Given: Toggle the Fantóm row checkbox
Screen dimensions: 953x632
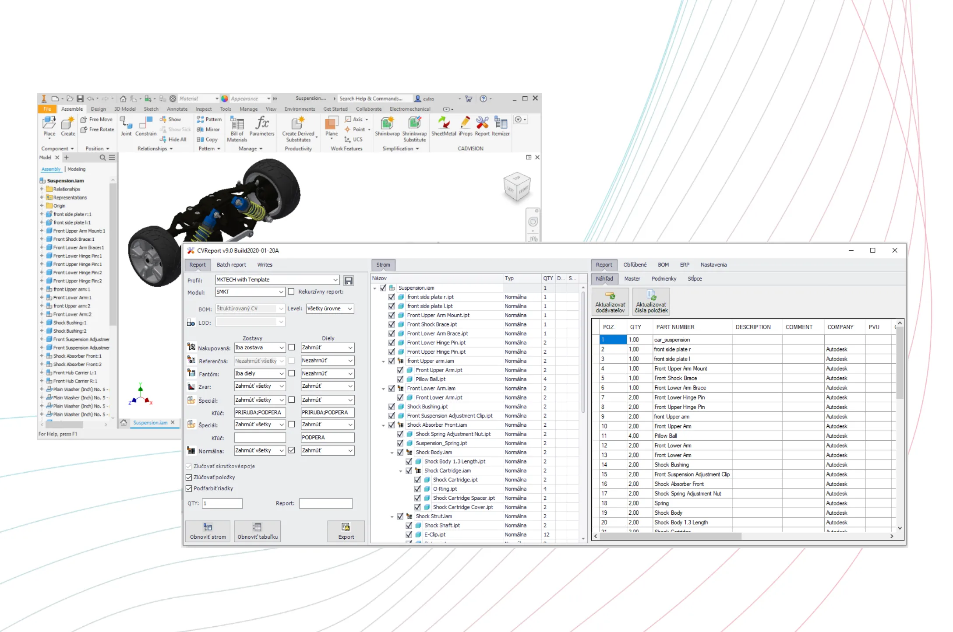Looking at the screenshot, I should tap(292, 373).
